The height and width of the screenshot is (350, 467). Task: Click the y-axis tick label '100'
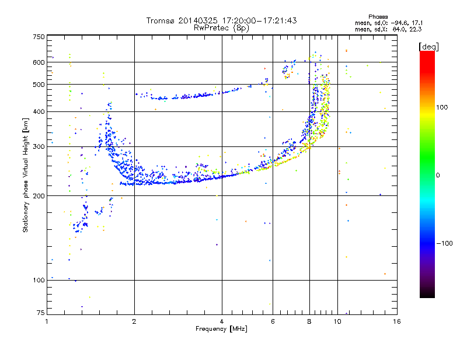39,280
